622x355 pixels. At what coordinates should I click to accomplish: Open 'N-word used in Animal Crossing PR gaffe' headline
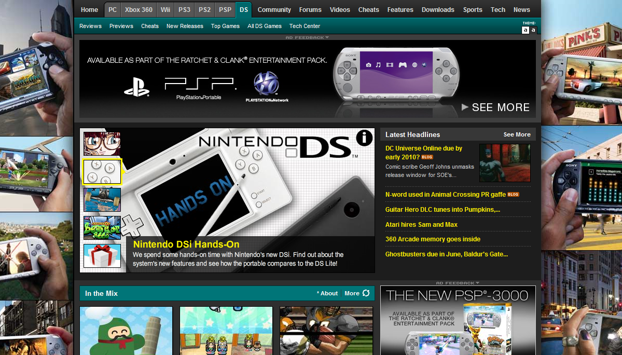(x=446, y=195)
